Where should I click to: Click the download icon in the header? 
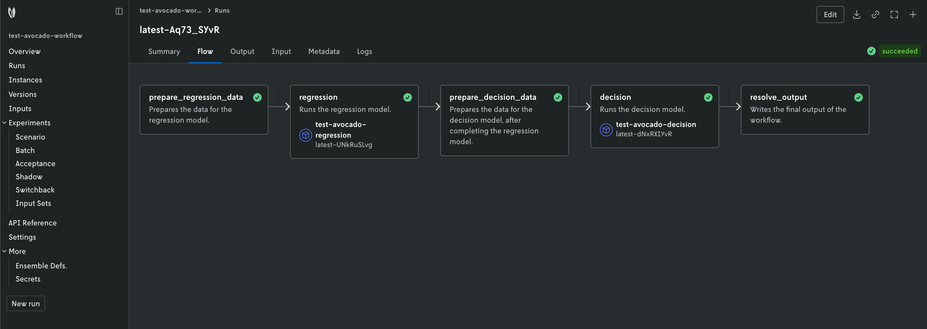(856, 14)
